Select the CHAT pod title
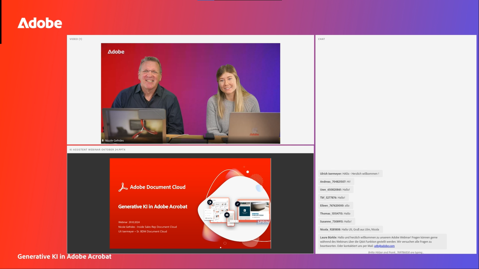The width and height of the screenshot is (479, 269). click(x=322, y=39)
